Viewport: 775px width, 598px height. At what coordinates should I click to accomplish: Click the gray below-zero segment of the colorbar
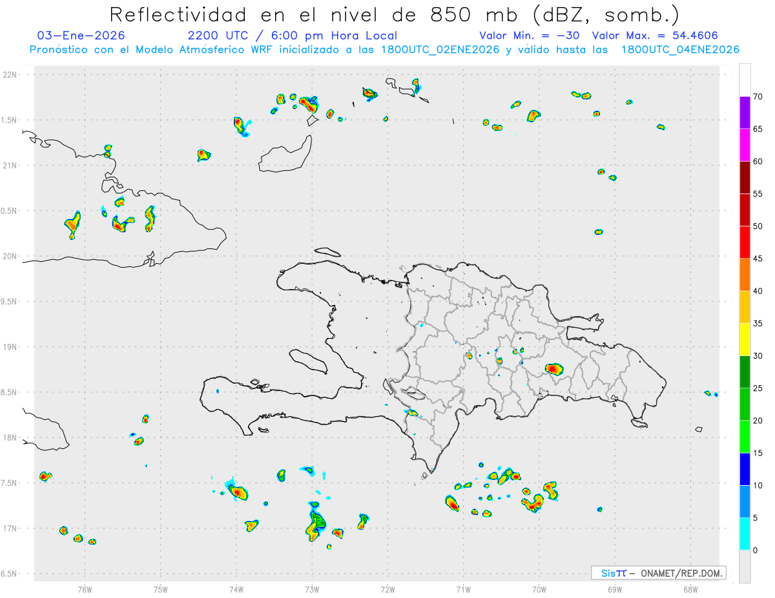pyautogui.click(x=745, y=566)
